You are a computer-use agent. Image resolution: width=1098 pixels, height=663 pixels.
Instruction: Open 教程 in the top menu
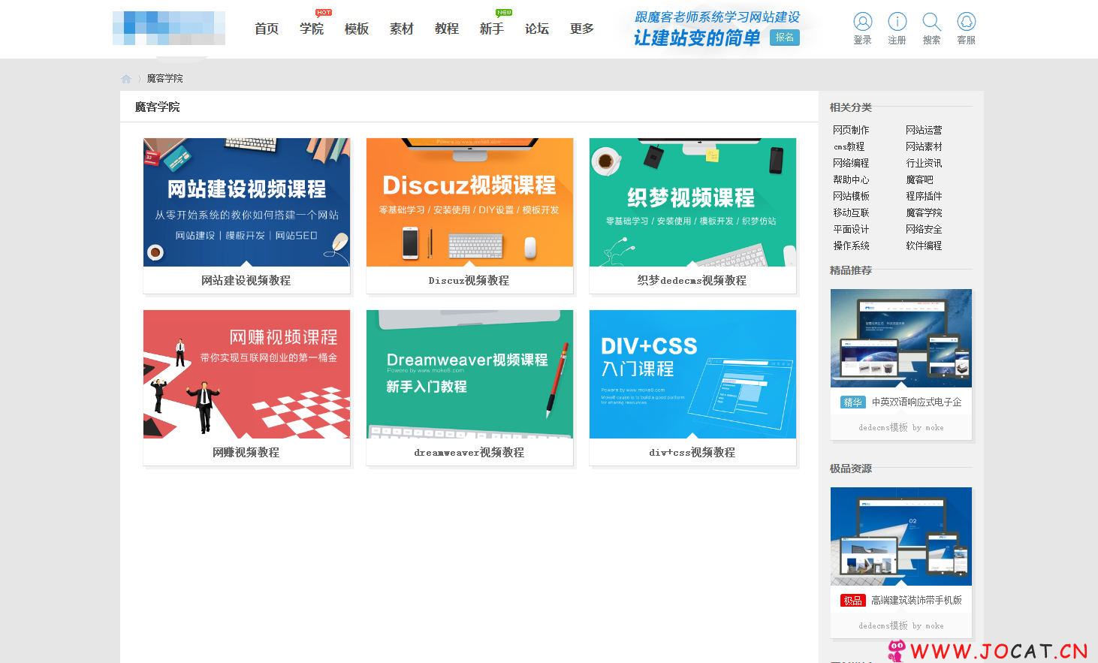(447, 29)
